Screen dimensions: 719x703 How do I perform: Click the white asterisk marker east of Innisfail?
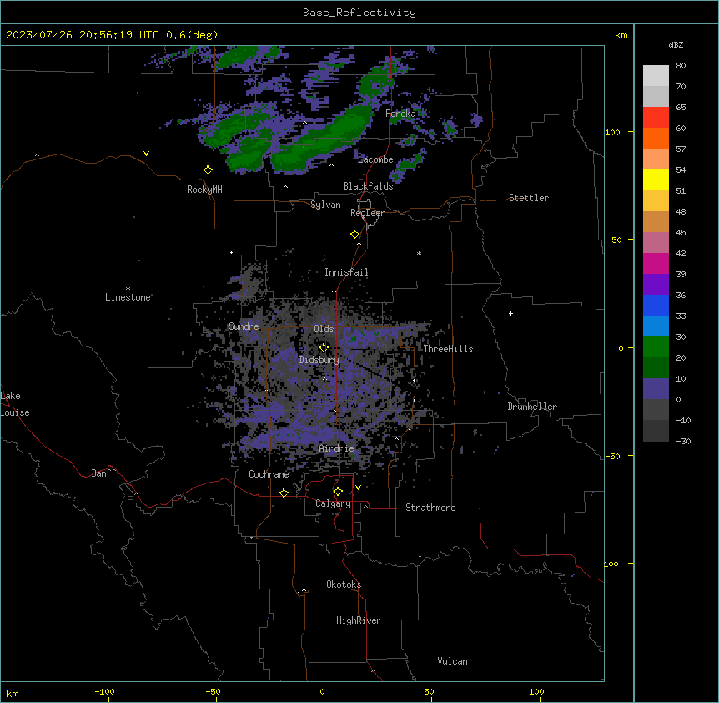coord(419,254)
